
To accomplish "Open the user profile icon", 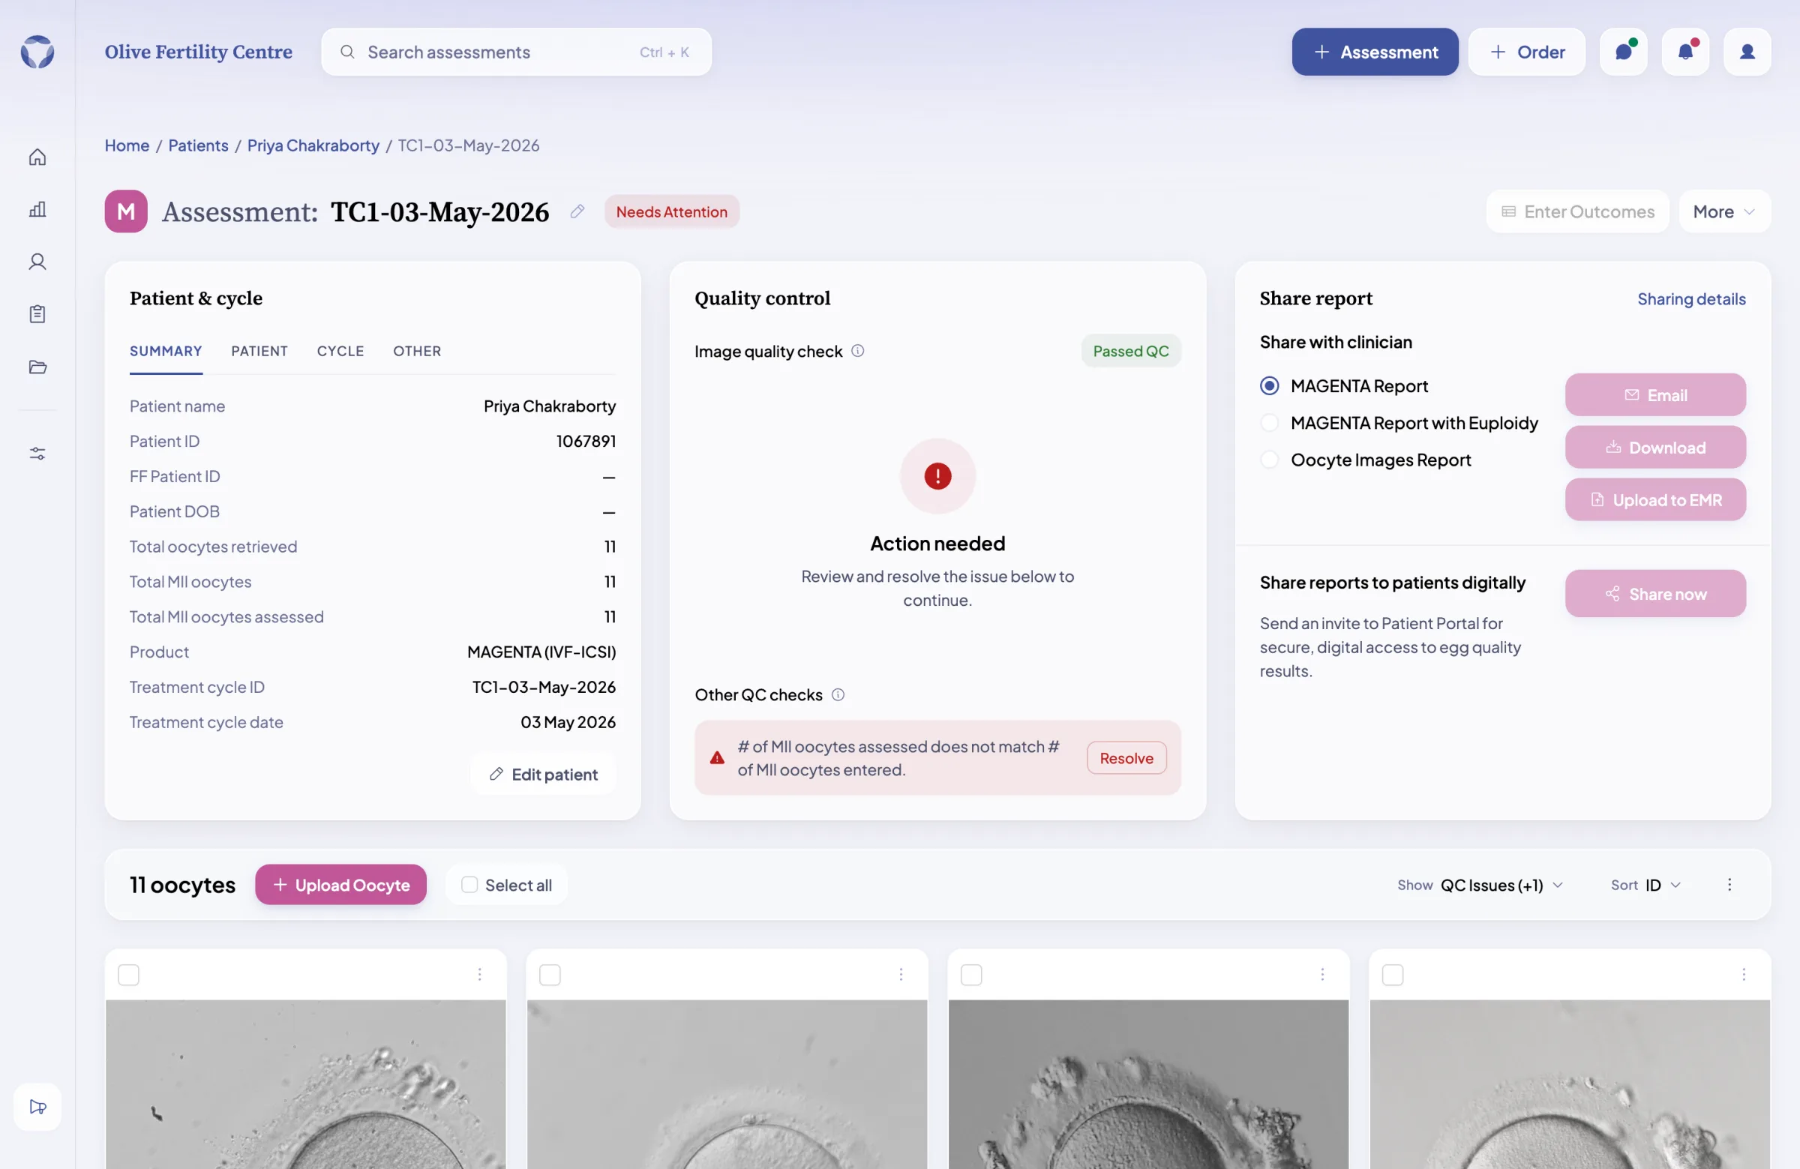I will tap(1747, 52).
